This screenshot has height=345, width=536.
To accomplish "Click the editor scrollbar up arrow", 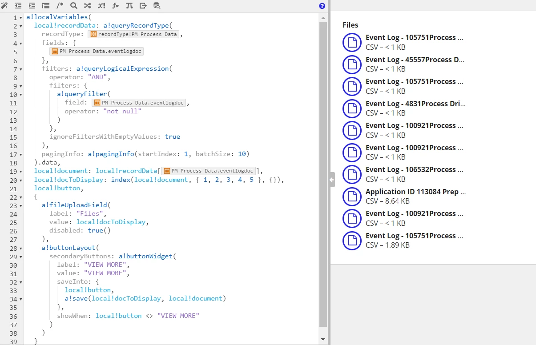I will (323, 17).
